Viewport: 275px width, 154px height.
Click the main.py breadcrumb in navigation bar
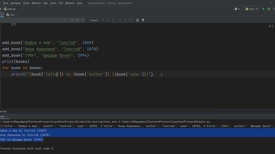(x=10, y=9)
